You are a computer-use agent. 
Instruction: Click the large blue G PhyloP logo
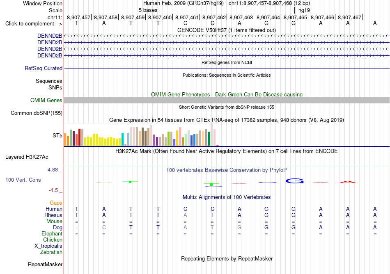295,181
